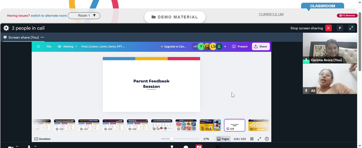Click the P button in call header
362x148 pixels.
coord(340,28)
